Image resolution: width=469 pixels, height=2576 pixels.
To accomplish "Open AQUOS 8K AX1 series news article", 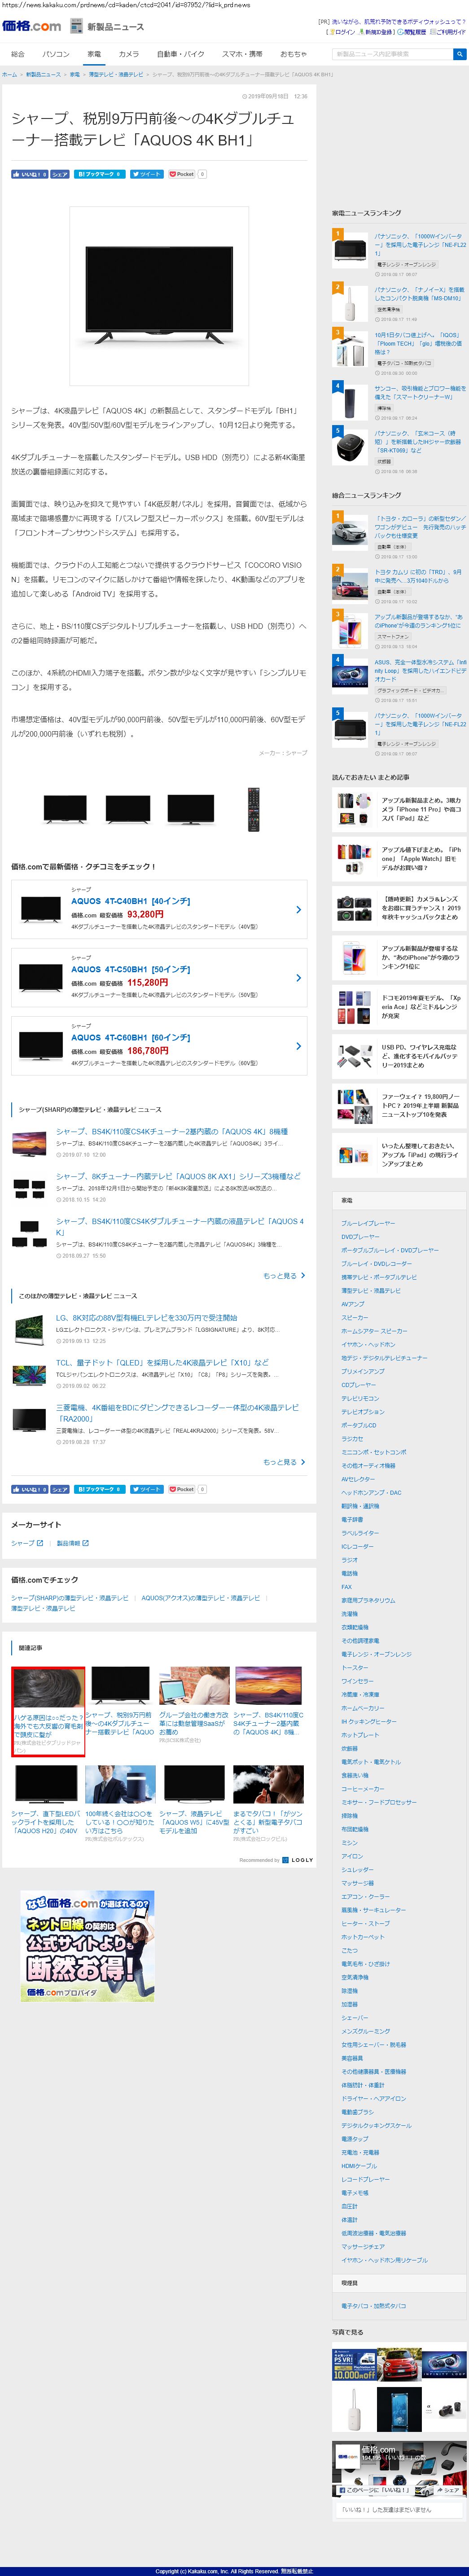I will coord(178,1176).
